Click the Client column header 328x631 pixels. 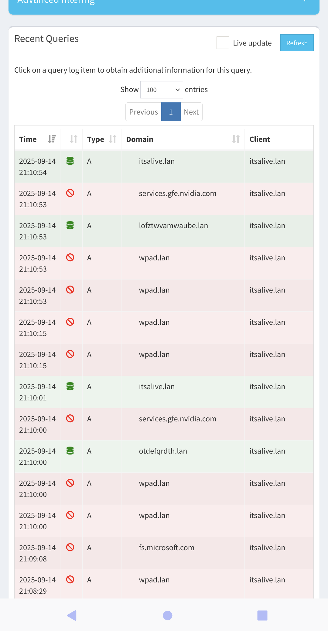point(260,139)
